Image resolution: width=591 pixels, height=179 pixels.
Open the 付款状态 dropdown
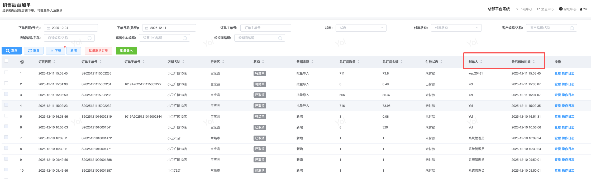click(x=456, y=28)
